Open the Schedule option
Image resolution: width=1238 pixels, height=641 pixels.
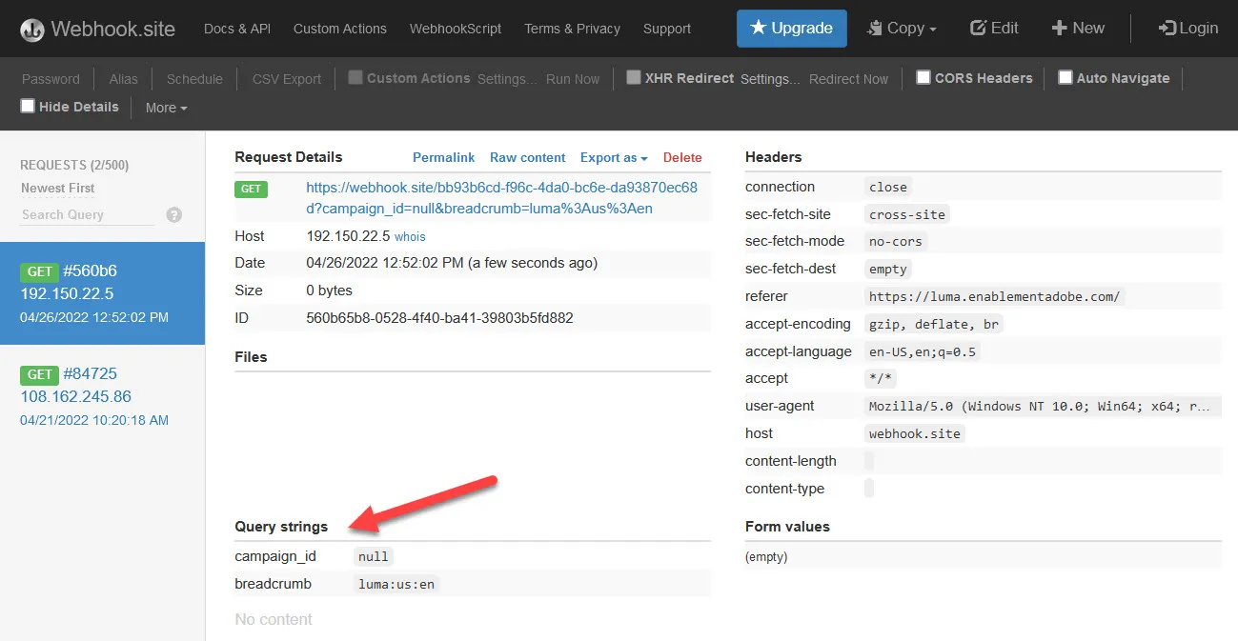194,79
